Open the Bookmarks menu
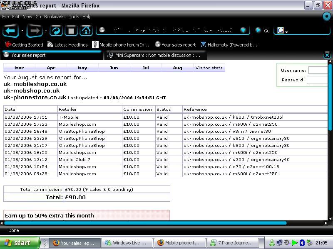Viewport: 333px width, 249px height. click(55, 17)
